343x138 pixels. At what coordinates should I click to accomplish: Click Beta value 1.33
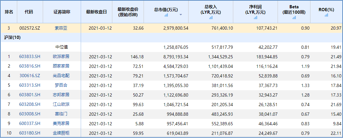(306, 85)
